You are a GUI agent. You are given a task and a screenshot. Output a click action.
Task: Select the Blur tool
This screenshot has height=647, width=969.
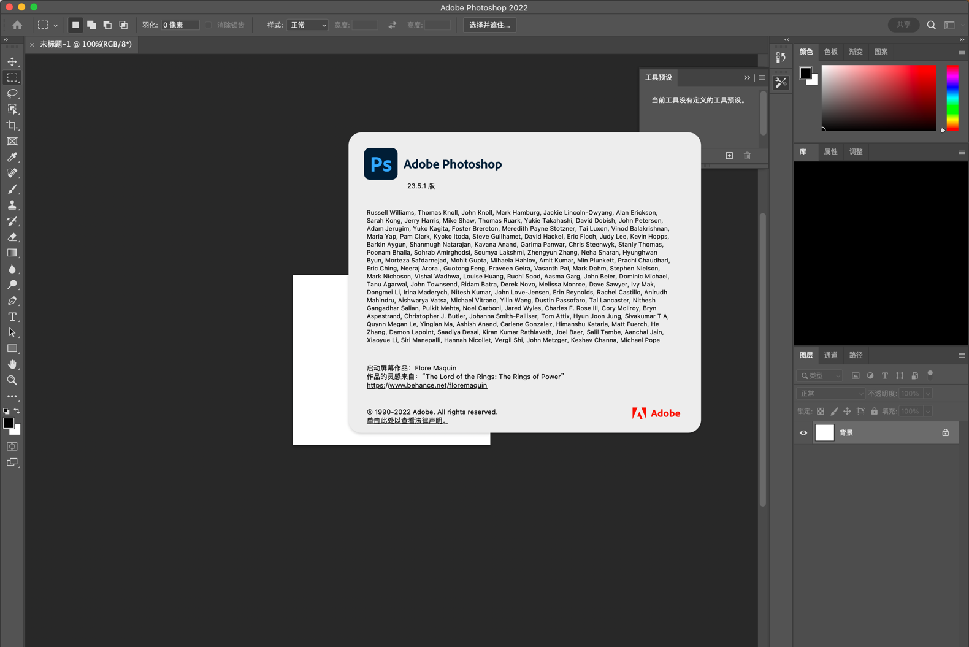(x=12, y=269)
